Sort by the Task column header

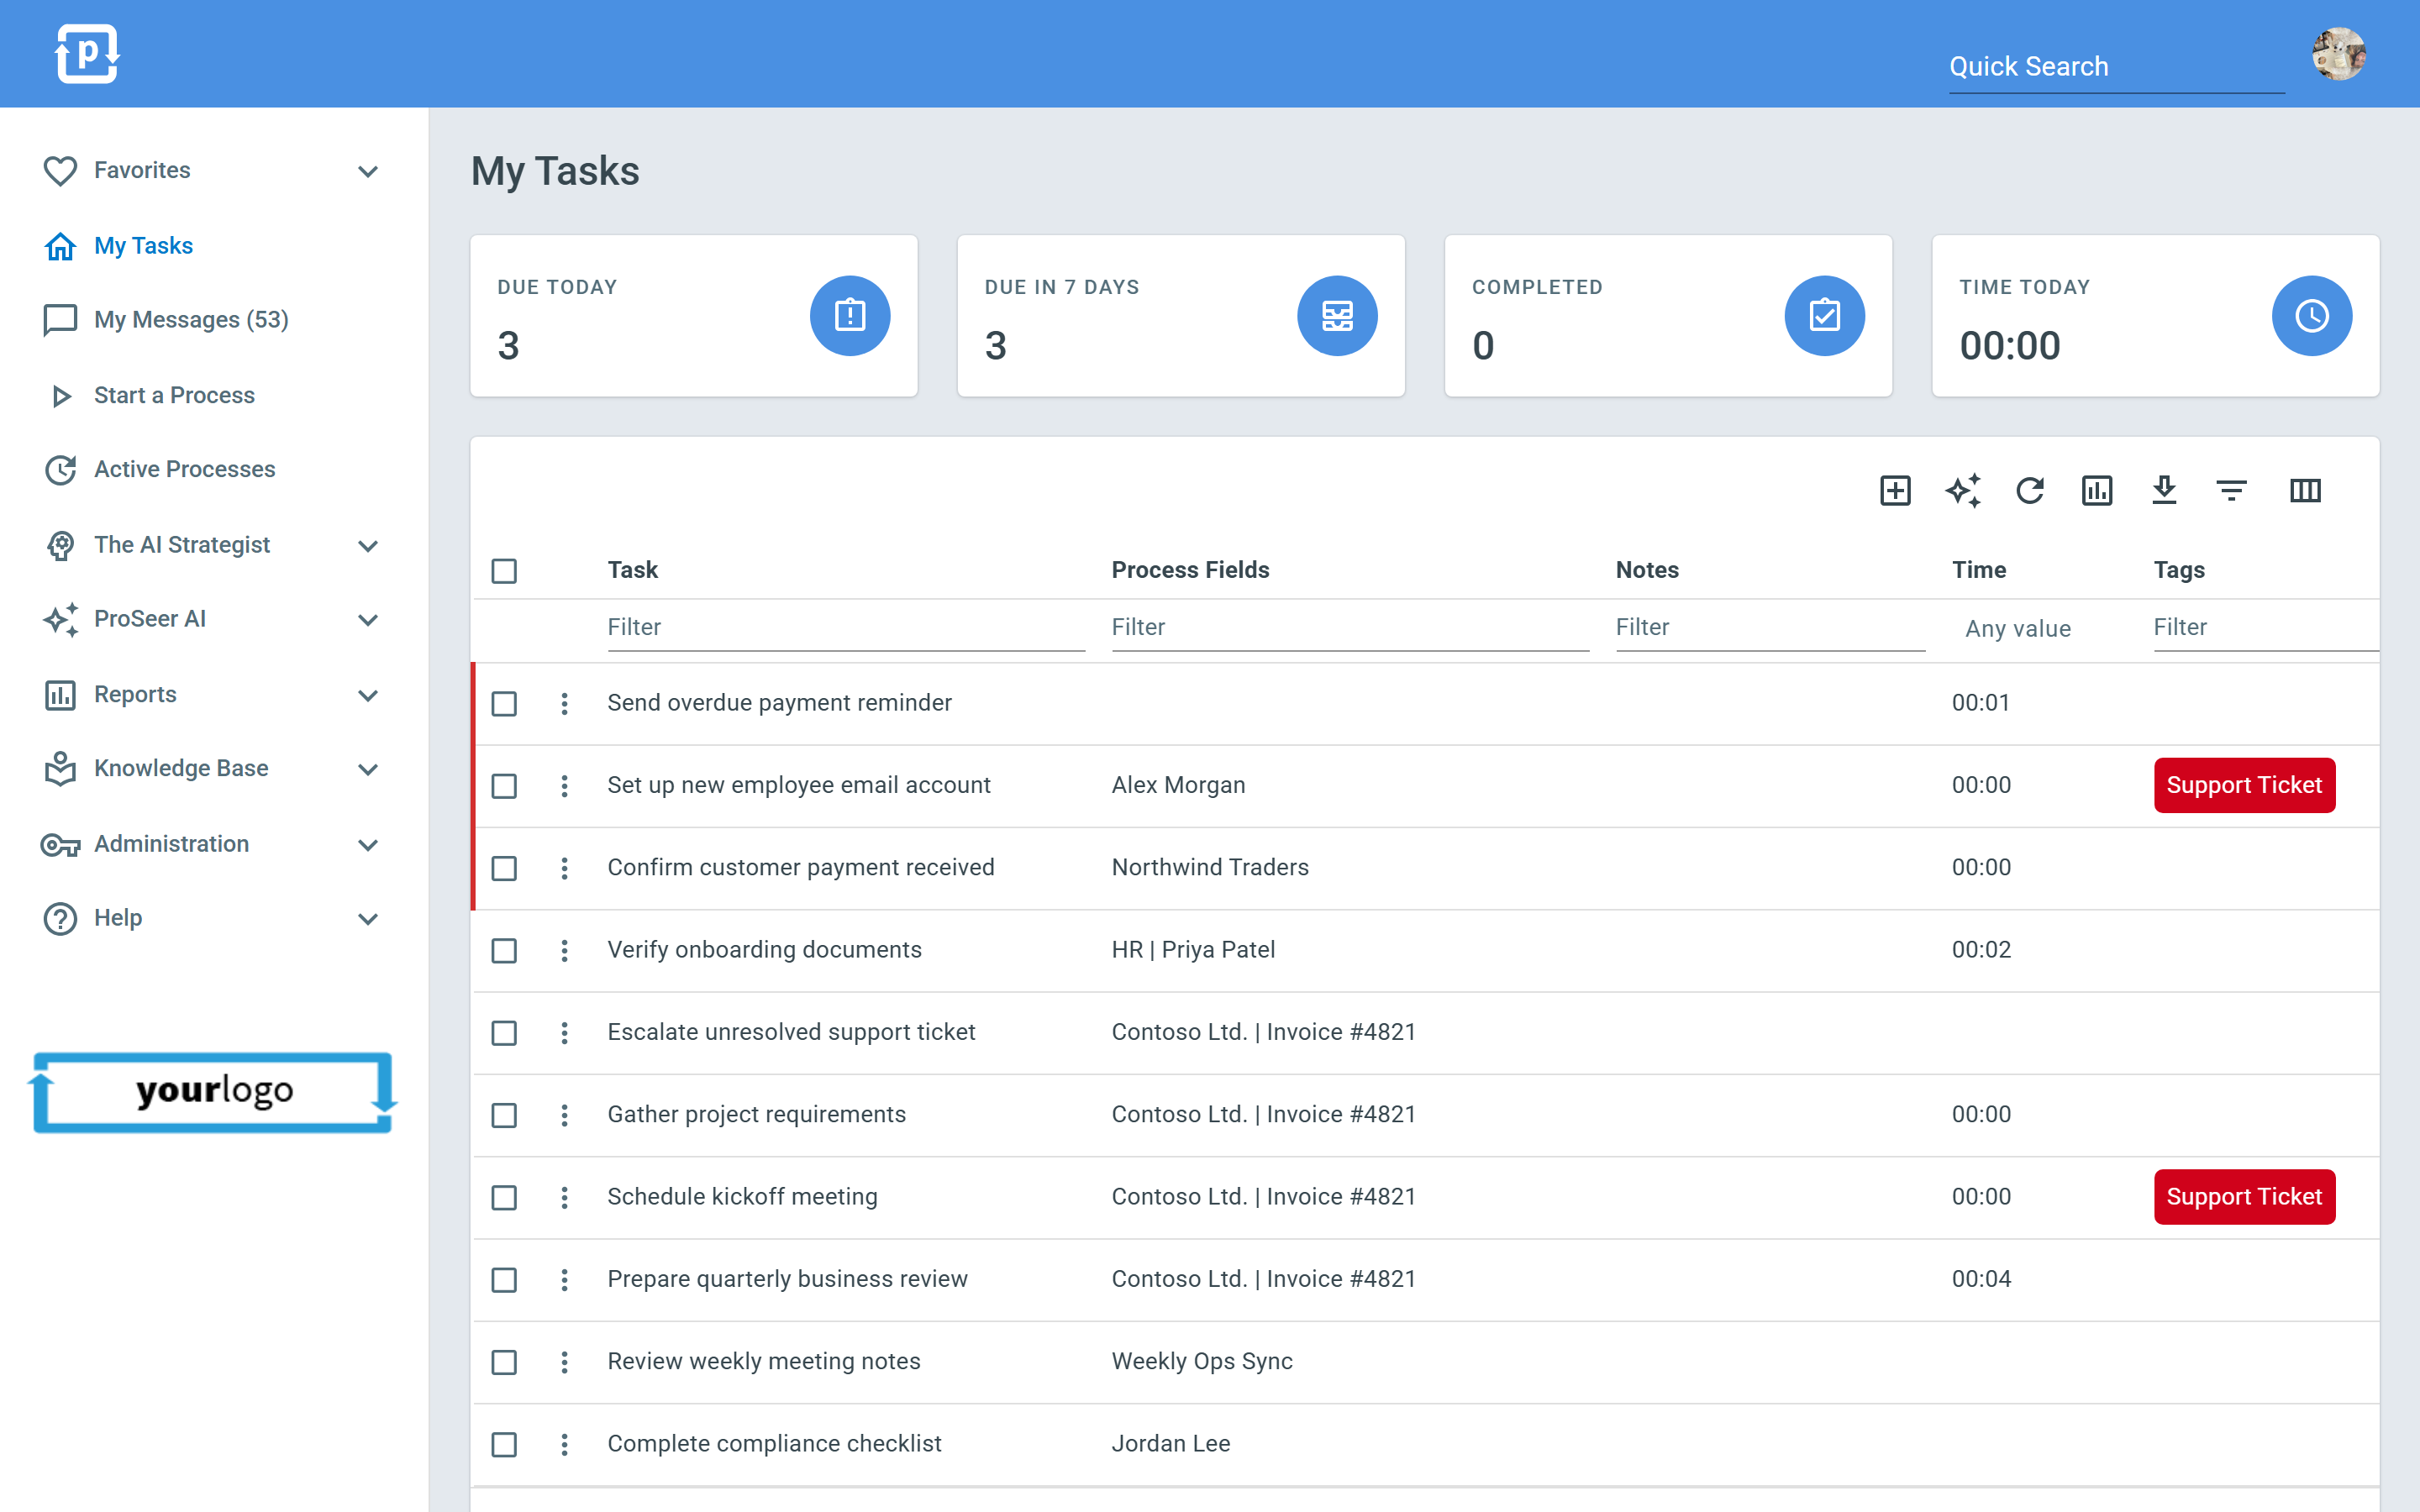(632, 570)
